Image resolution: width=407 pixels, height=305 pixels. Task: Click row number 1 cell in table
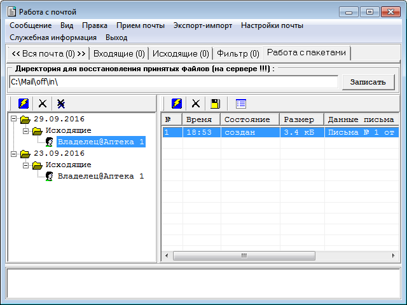coord(172,132)
